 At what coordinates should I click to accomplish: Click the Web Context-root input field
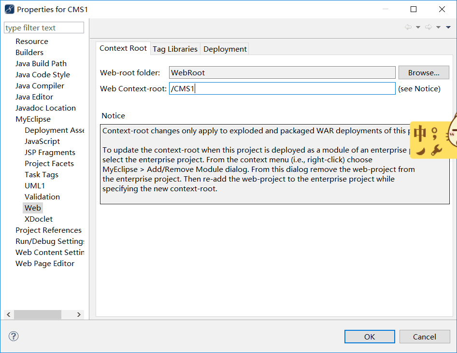(282, 88)
